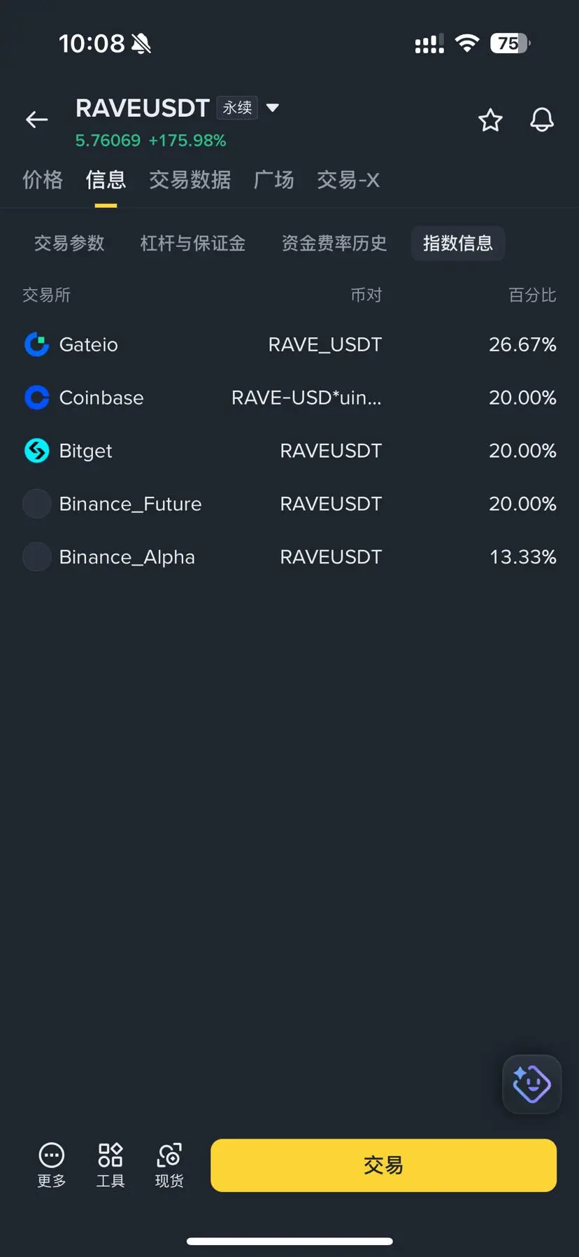Open the AI assistant floating icon
Image resolution: width=579 pixels, height=1257 pixels.
coord(531,1084)
